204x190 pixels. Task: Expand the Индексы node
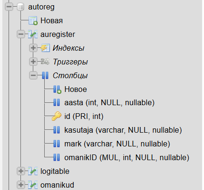(x=33, y=48)
